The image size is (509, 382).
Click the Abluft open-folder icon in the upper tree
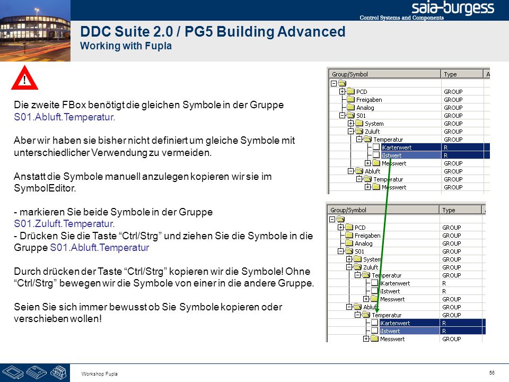click(x=359, y=170)
